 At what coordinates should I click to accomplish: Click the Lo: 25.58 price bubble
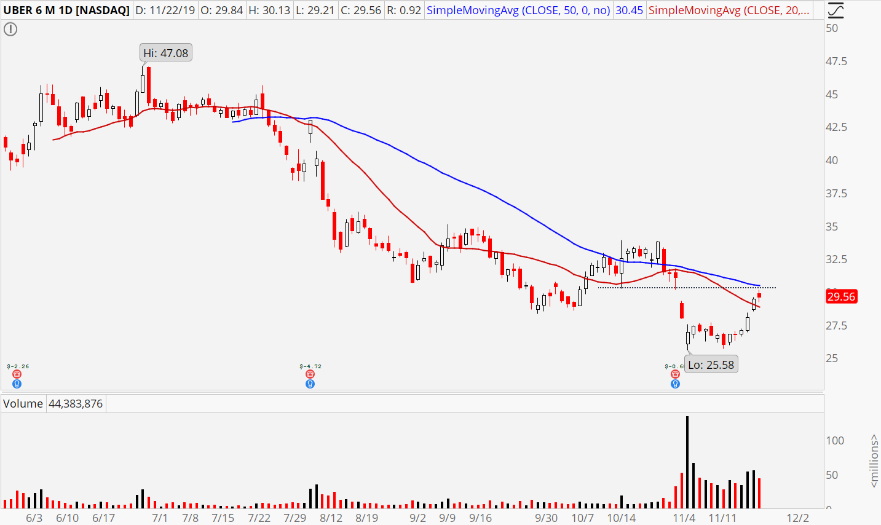click(711, 365)
